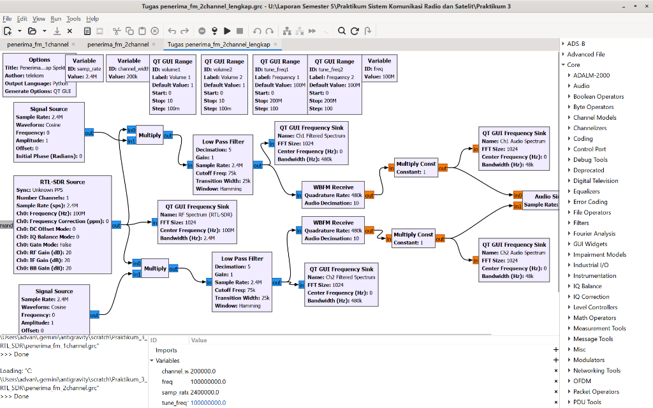Expand the Advanced File category

tap(563, 54)
